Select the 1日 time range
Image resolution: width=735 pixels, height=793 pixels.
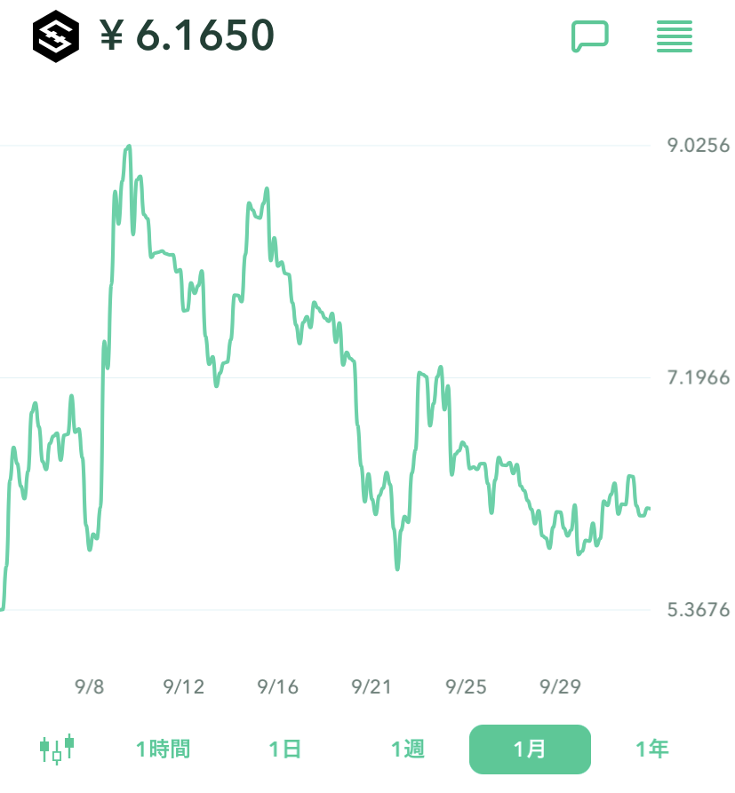pos(285,749)
